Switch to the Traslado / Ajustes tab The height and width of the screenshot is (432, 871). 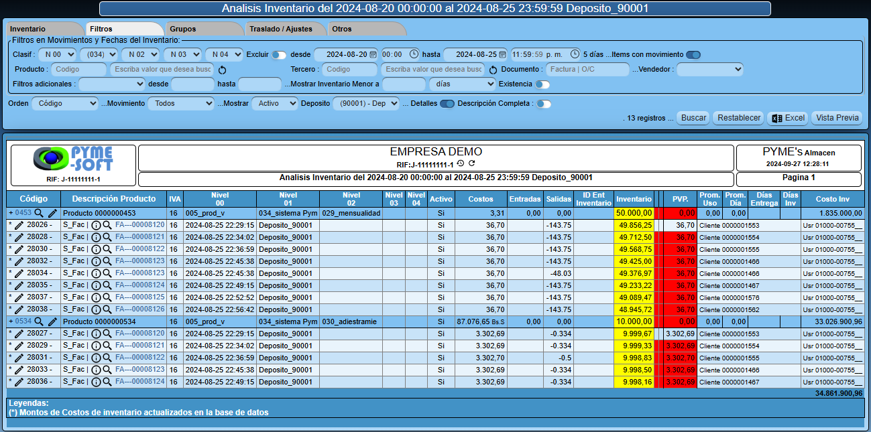point(280,29)
